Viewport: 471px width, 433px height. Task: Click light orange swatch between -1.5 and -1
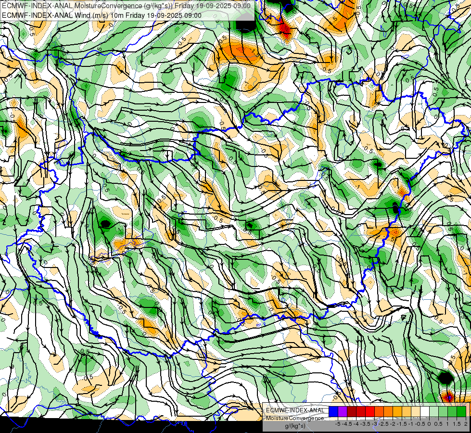click(407, 411)
